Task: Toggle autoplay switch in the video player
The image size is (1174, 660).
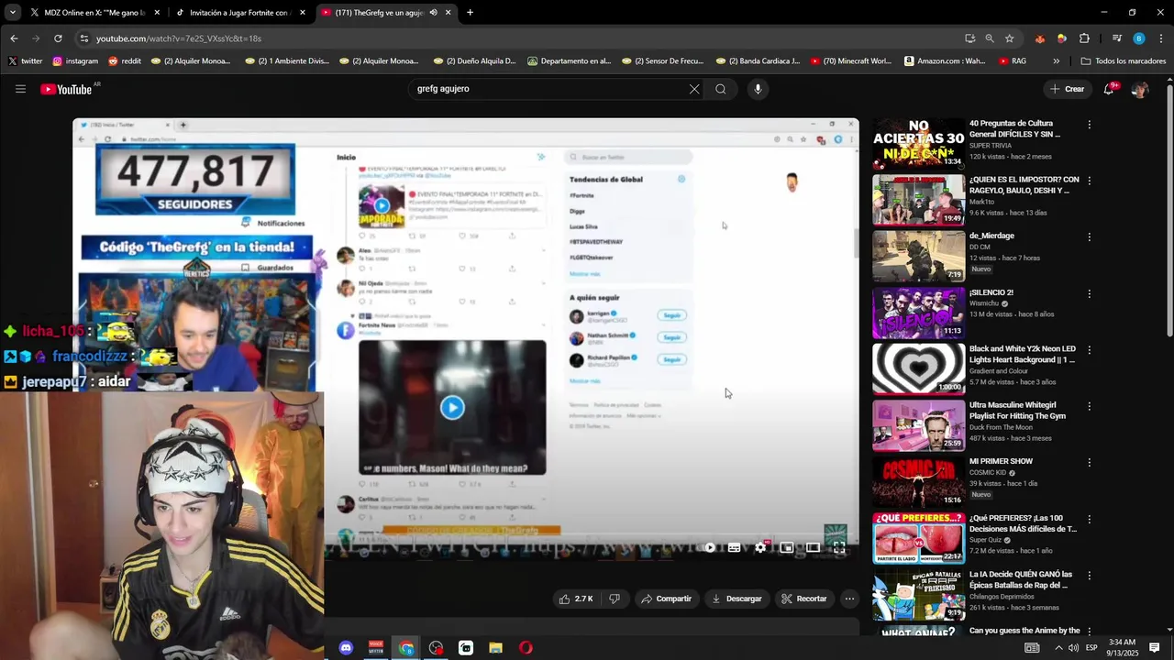Action: click(709, 547)
